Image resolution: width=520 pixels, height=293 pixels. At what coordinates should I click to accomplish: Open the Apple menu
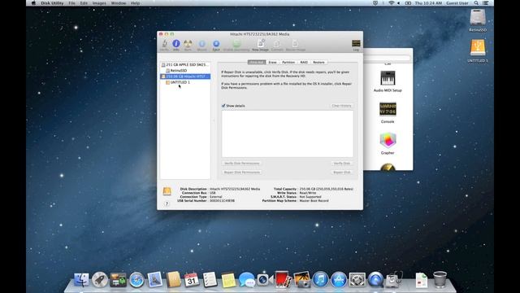(x=33, y=3)
